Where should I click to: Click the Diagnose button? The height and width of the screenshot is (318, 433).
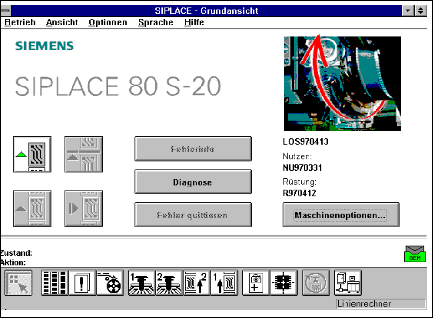(193, 182)
